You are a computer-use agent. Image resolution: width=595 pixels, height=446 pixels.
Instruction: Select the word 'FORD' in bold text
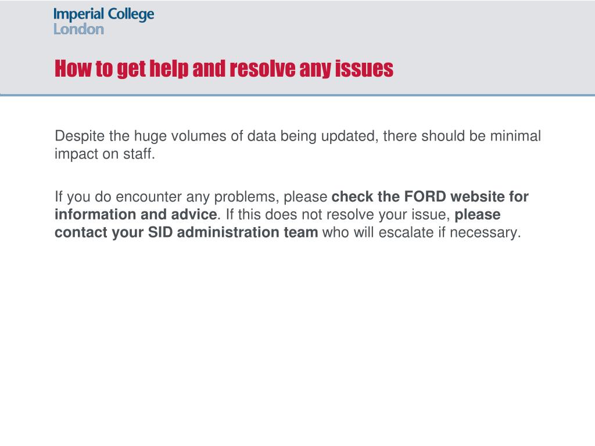pos(425,196)
